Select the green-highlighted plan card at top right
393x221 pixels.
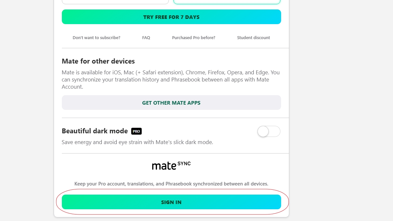point(227,2)
